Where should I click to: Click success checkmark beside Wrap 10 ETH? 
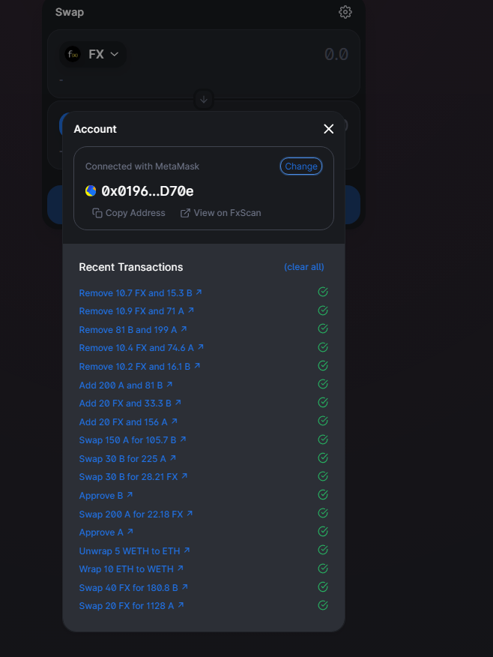click(323, 568)
